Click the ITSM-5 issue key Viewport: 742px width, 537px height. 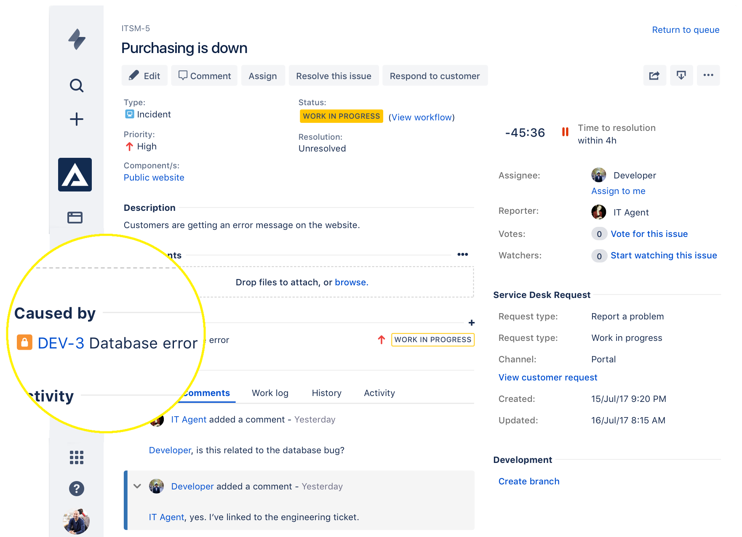pos(136,28)
